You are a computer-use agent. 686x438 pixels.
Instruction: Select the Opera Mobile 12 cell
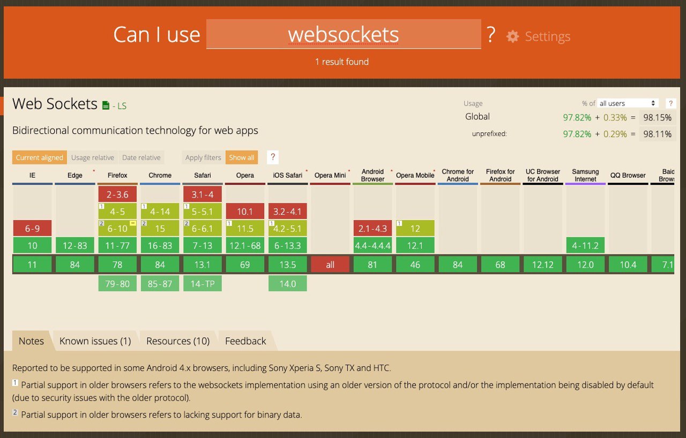tap(415, 228)
